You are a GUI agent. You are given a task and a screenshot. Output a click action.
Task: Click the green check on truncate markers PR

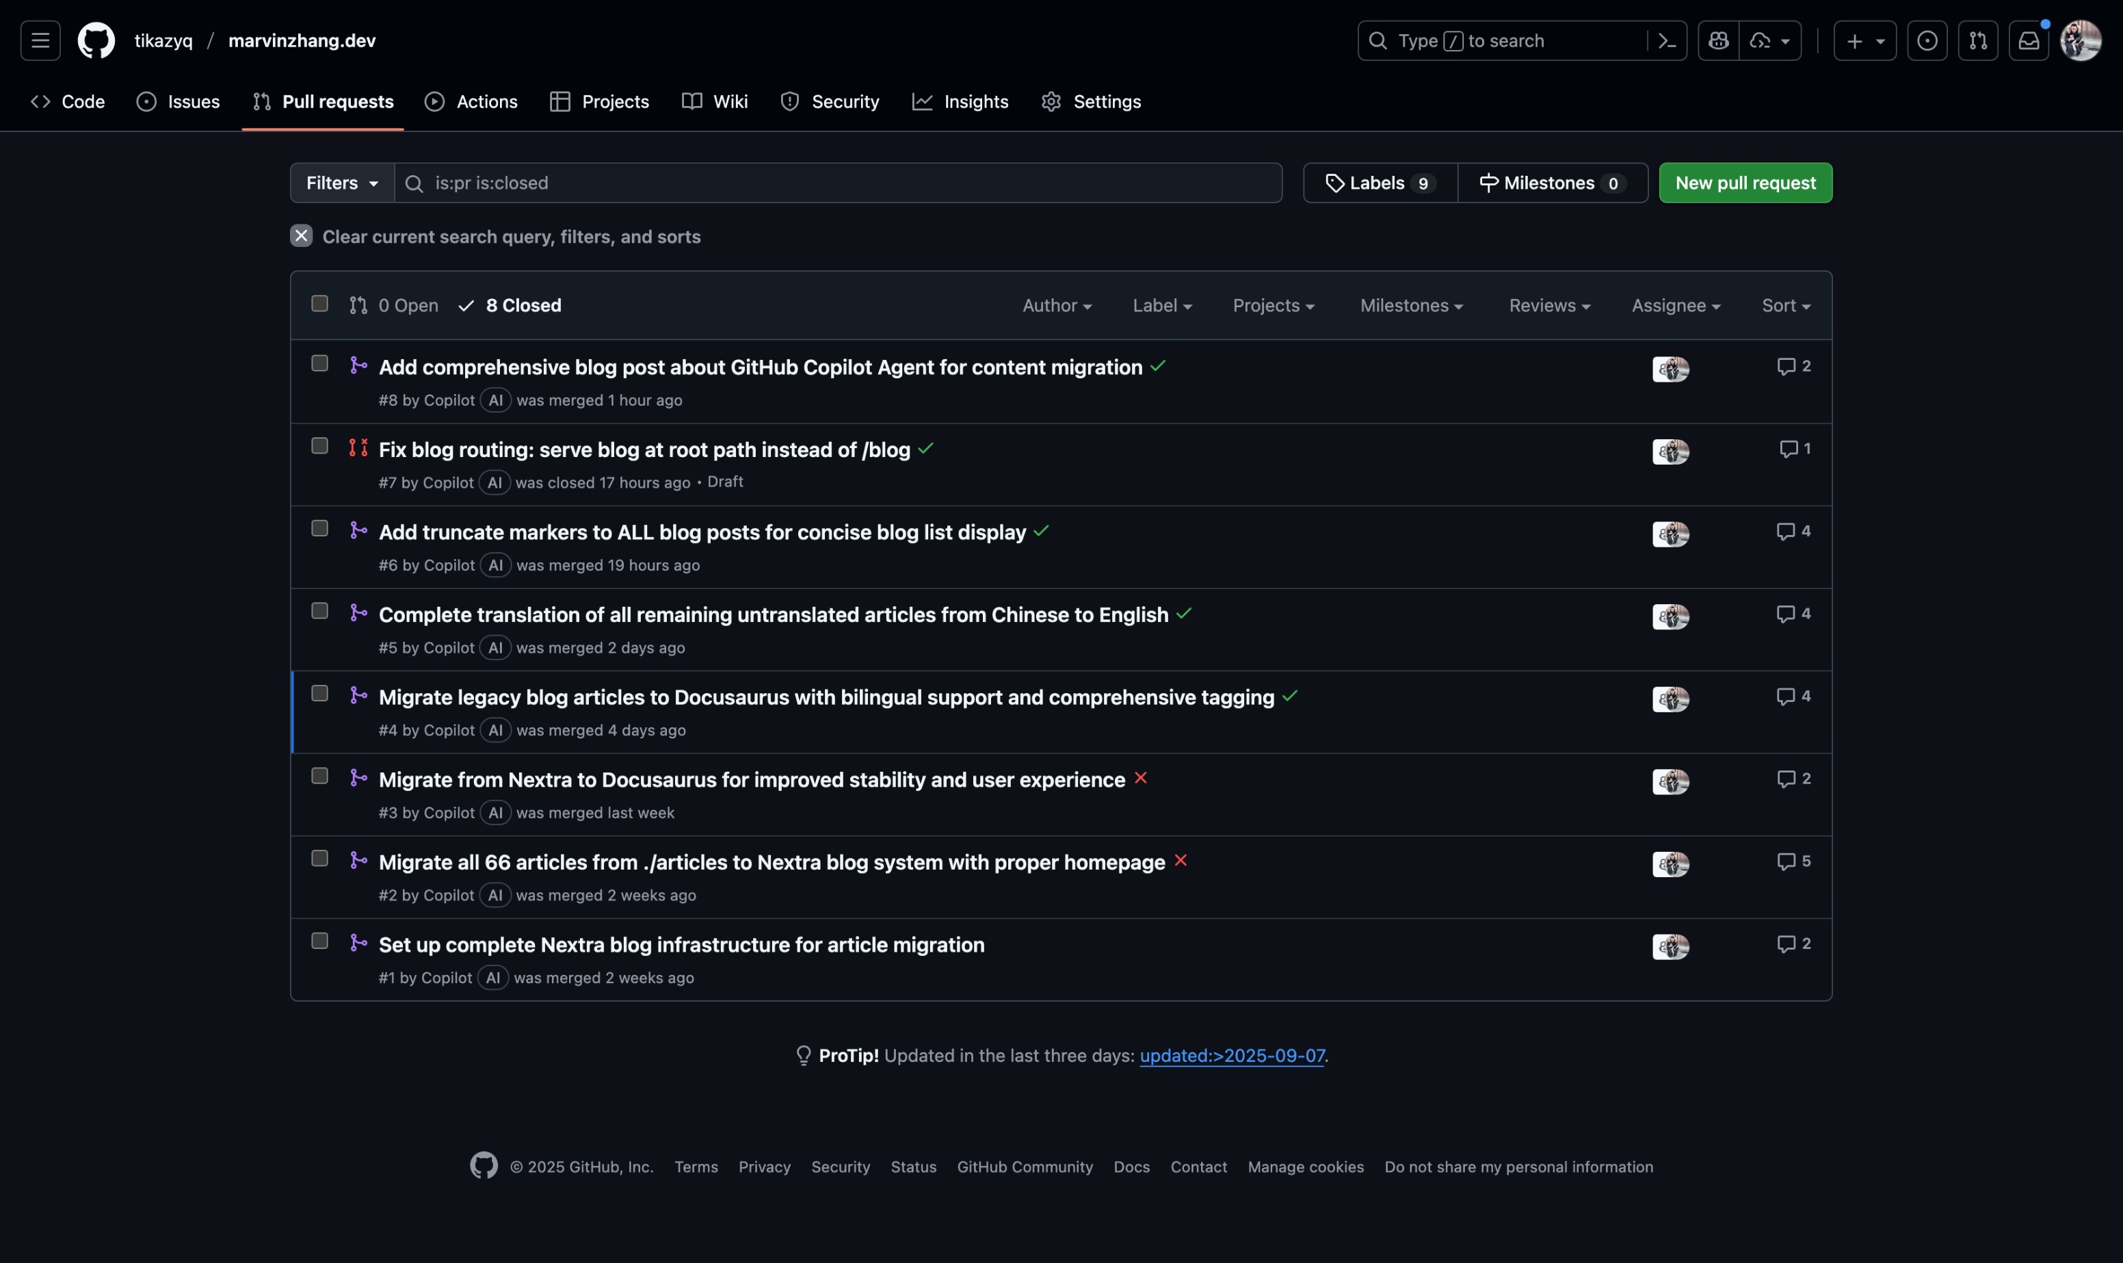(1041, 531)
